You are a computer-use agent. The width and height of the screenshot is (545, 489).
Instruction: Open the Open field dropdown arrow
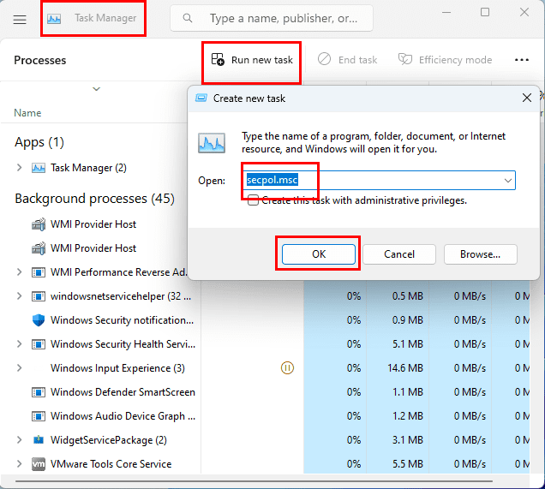[508, 181]
